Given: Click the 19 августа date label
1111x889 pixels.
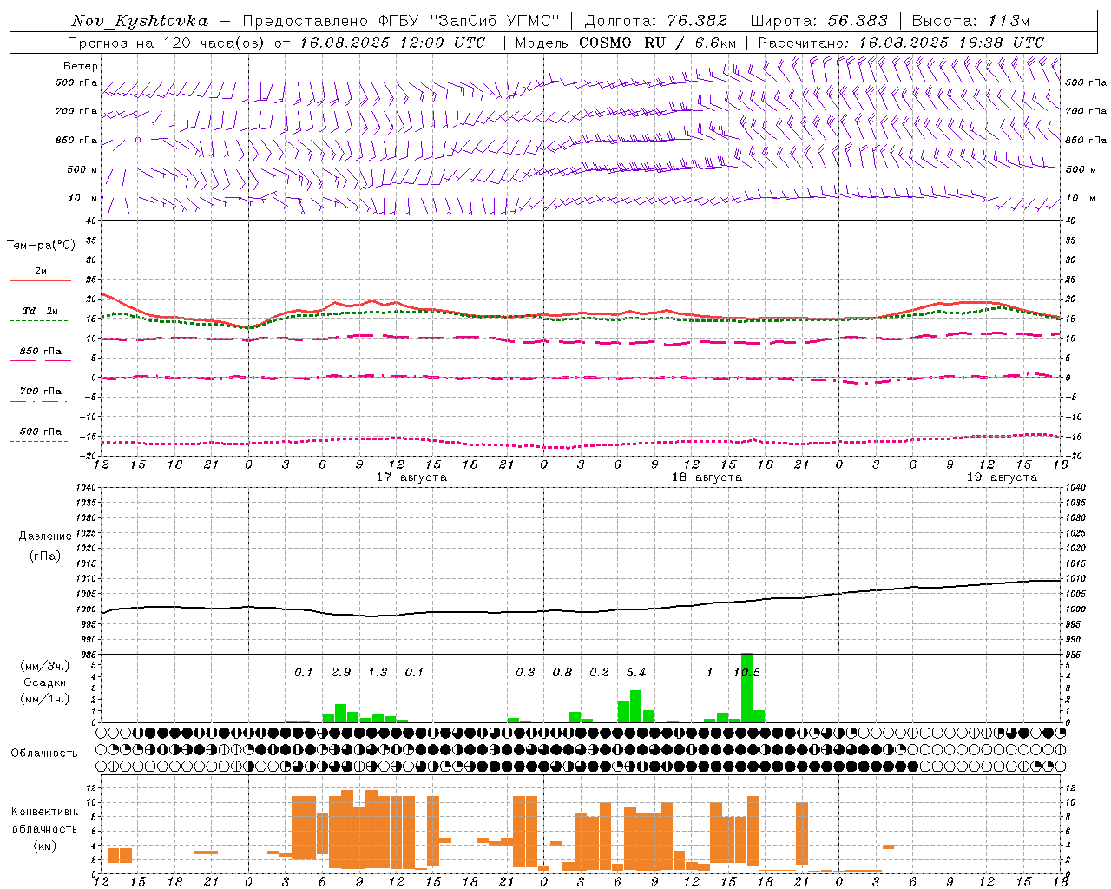Looking at the screenshot, I should (1002, 477).
